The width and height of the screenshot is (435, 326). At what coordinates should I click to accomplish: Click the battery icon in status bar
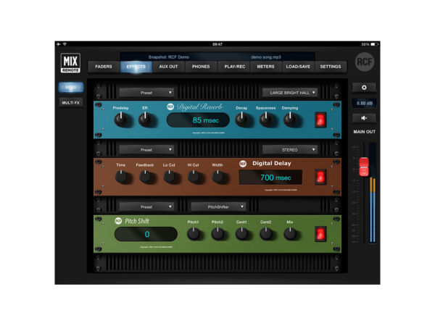[x=375, y=44]
